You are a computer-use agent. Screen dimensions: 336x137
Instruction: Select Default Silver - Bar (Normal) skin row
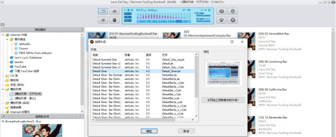pos(143,75)
